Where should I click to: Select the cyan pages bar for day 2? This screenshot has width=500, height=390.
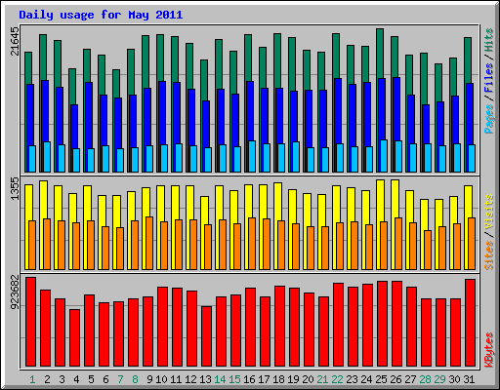(47, 157)
